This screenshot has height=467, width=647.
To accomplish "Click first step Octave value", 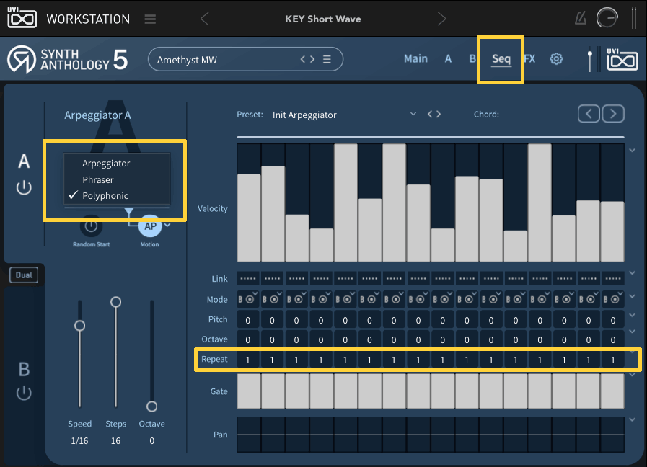I will 248,339.
